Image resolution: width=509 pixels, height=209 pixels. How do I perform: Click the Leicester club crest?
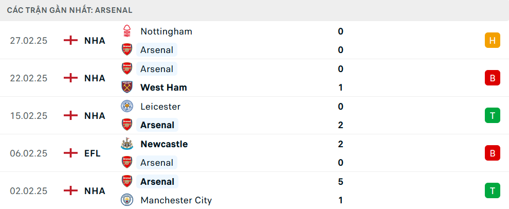(x=126, y=107)
